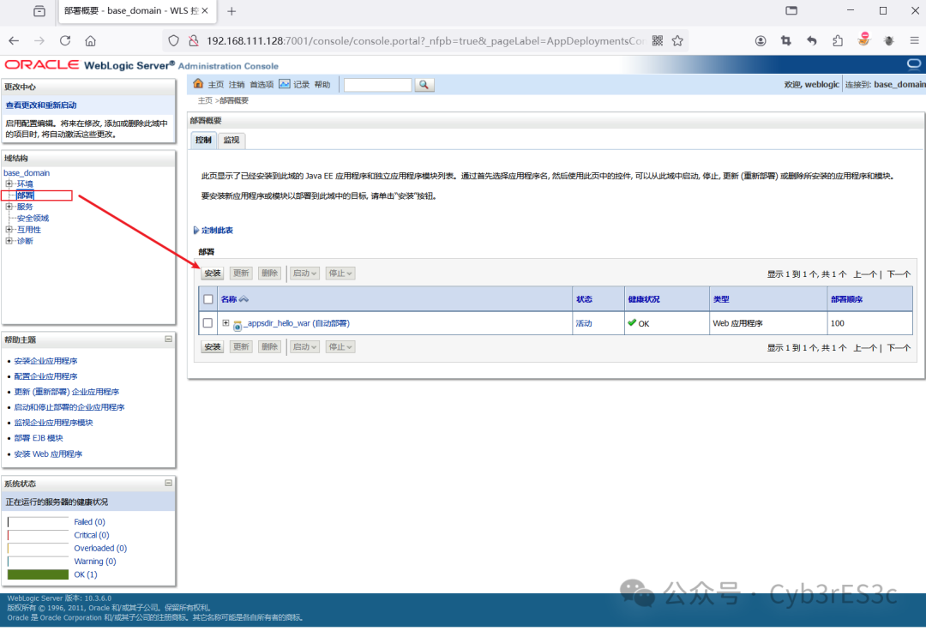This screenshot has width=926, height=631.
Task: Minimize the System Status panel
Action: point(168,483)
